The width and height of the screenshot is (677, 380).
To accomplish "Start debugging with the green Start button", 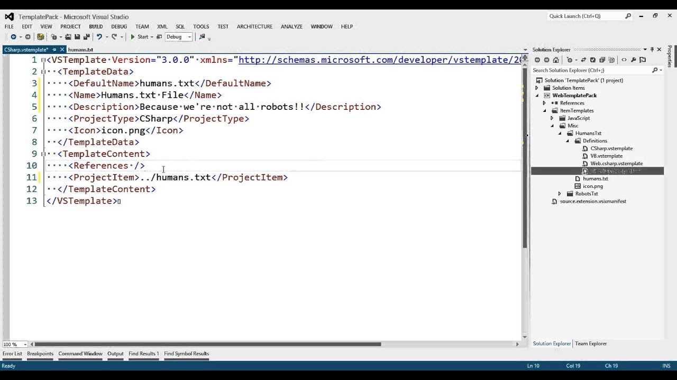I will point(139,37).
